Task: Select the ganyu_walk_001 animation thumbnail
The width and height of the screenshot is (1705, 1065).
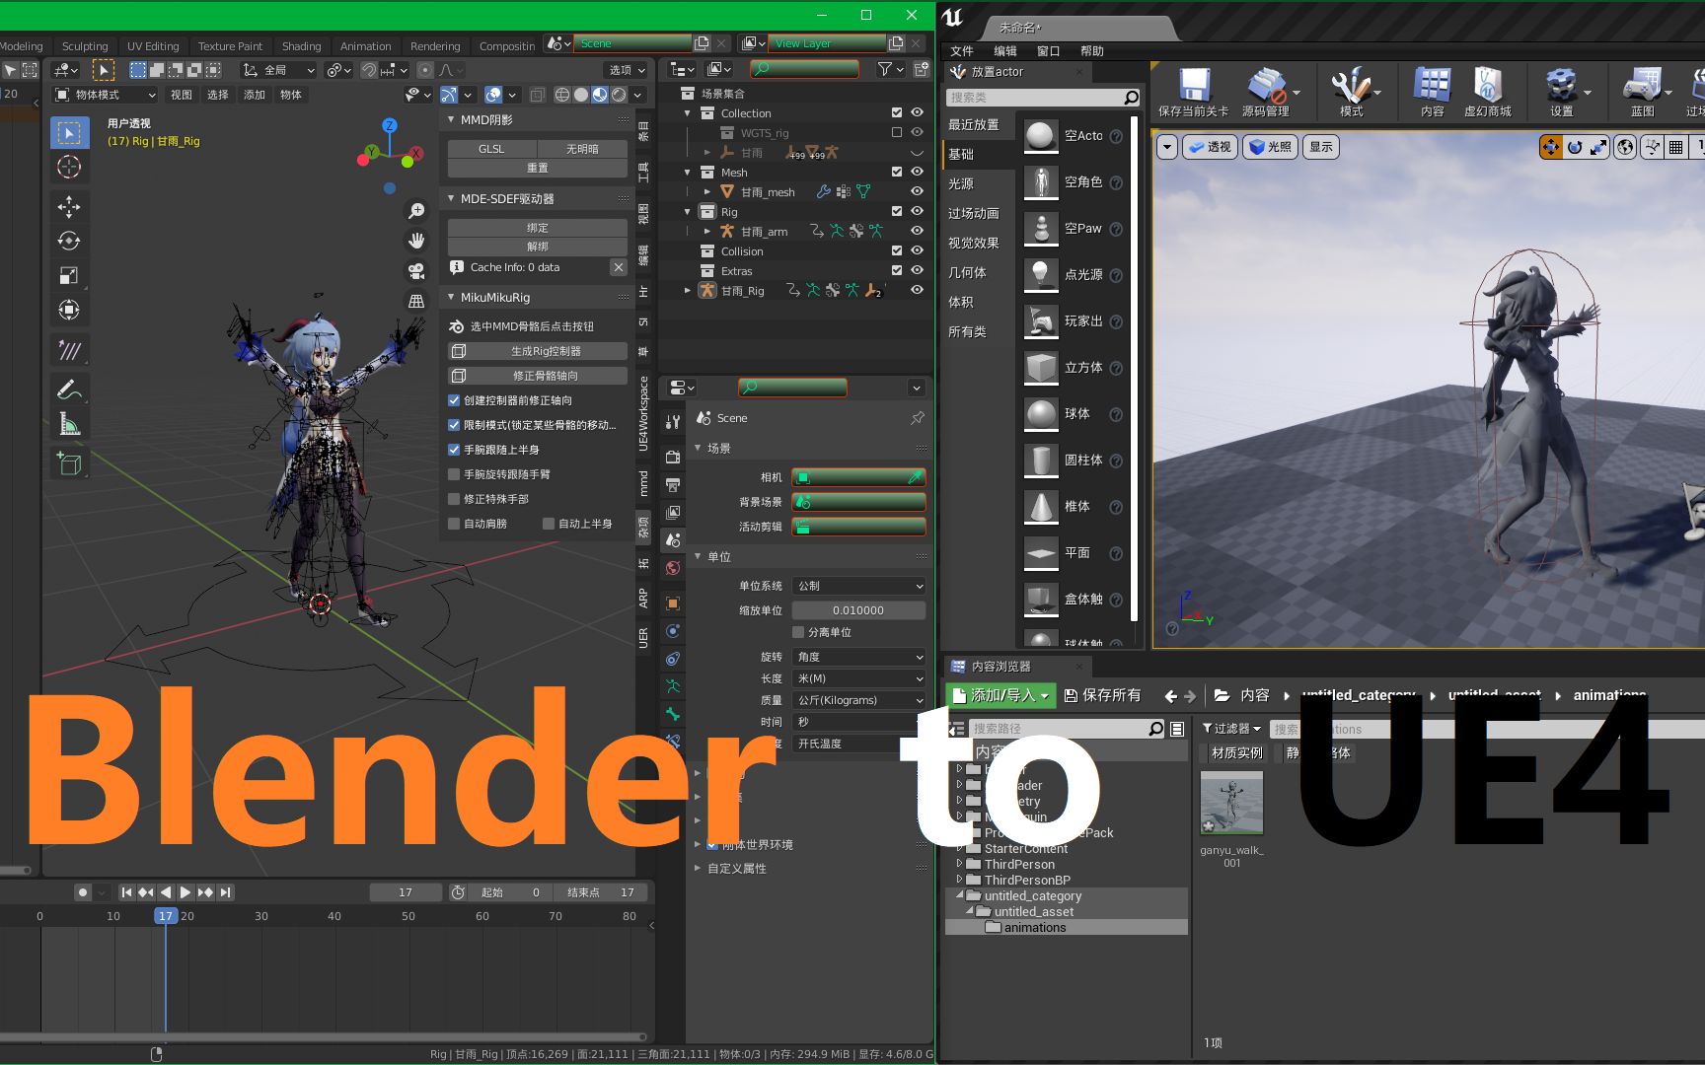Action: [x=1230, y=804]
